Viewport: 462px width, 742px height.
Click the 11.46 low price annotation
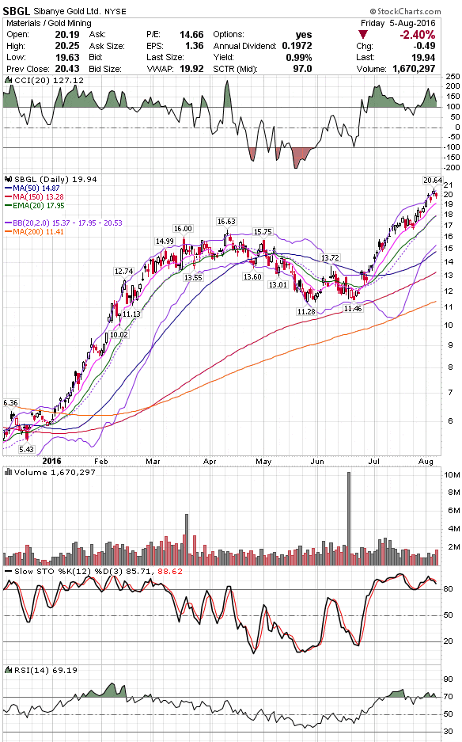click(353, 309)
